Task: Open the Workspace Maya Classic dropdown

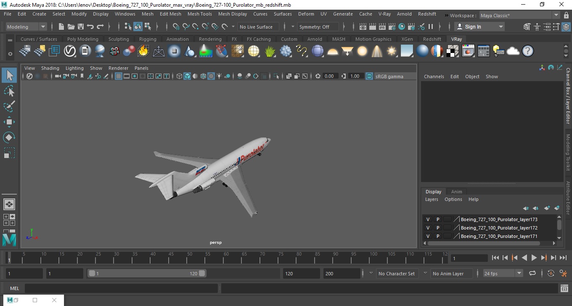Action: (x=520, y=16)
